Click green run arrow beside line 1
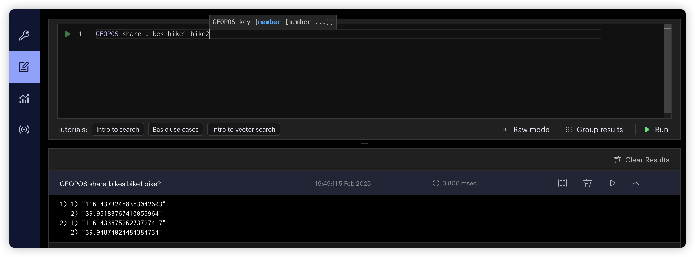The image size is (695, 257). pyautogui.click(x=68, y=34)
